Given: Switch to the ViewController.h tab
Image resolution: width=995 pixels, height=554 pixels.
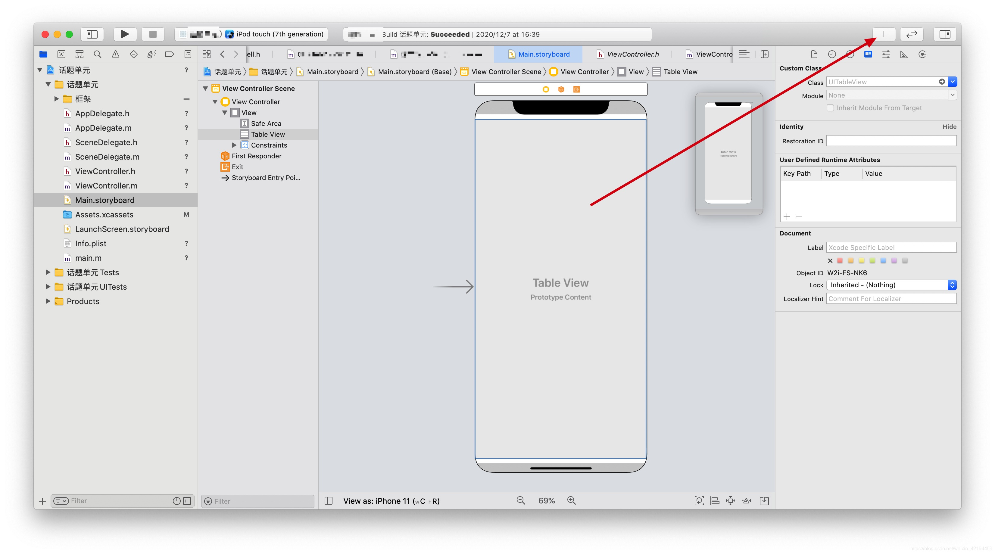Looking at the screenshot, I should (632, 54).
